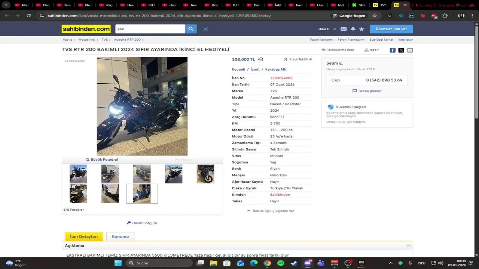This screenshot has width=479, height=269.
Task: Switch to the Stre browser tab
Action: point(359,5)
